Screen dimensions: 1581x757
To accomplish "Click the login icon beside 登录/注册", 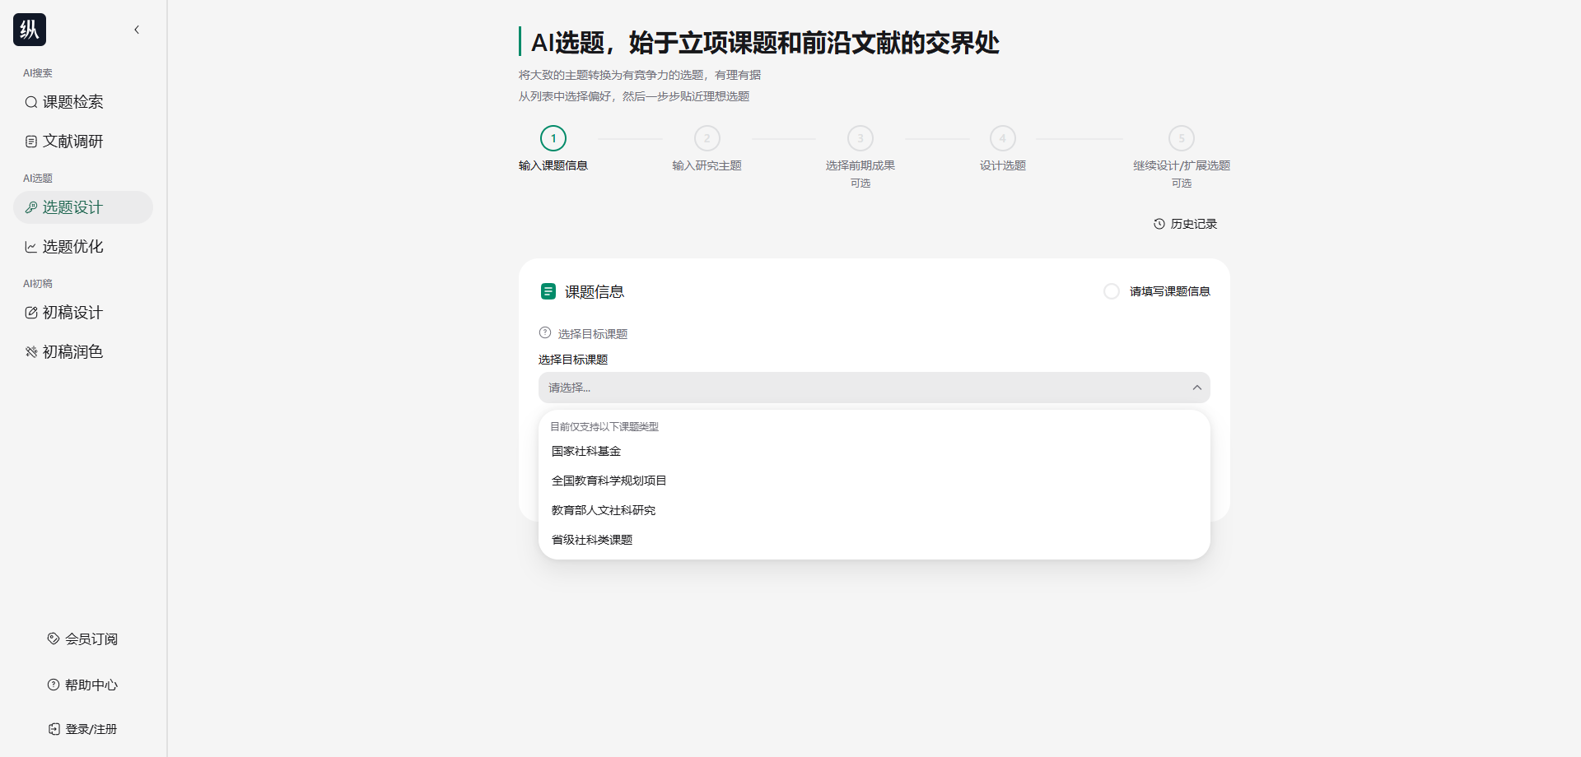I will (x=54, y=729).
